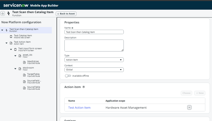Open the home icon button

pyautogui.click(x=3, y=13)
